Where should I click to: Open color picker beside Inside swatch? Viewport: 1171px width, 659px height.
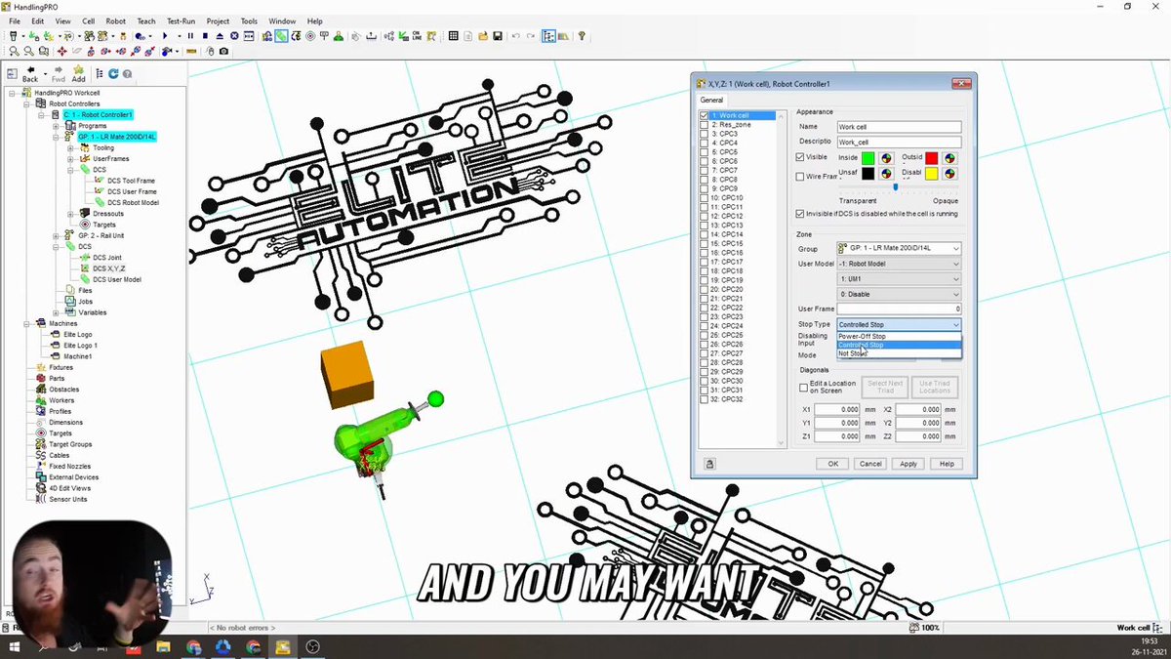886,158
